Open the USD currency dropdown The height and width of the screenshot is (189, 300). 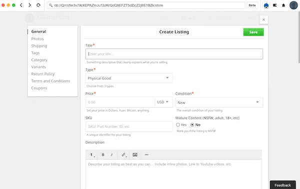point(163,102)
